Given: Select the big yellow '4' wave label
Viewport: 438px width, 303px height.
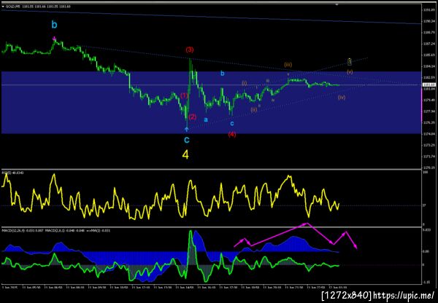Looking at the screenshot, I should 185,155.
